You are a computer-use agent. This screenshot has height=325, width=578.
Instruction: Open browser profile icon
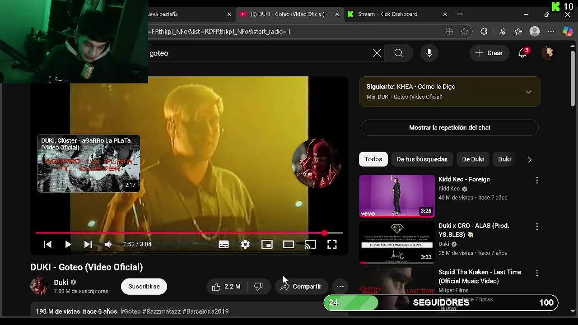pos(535,32)
